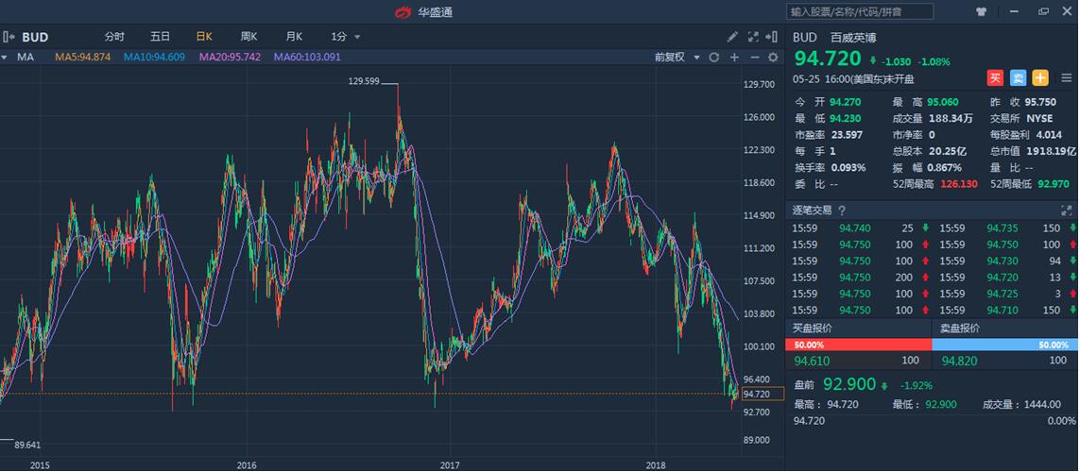Click the trade row price 94.735
This screenshot has width=1080, height=472.
(x=1003, y=228)
